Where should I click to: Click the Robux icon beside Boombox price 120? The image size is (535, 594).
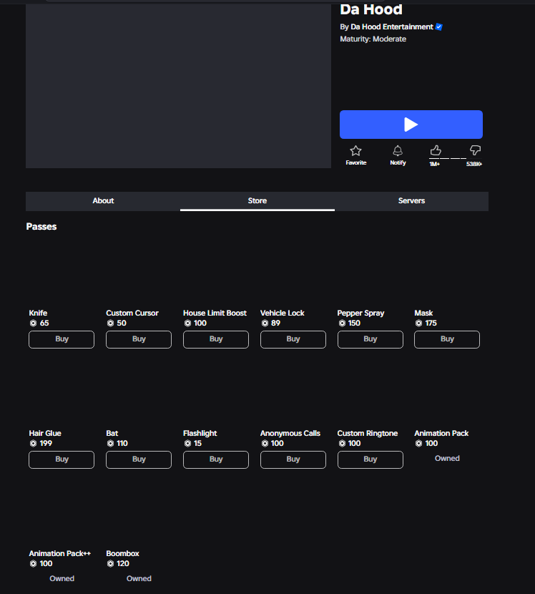click(x=110, y=564)
